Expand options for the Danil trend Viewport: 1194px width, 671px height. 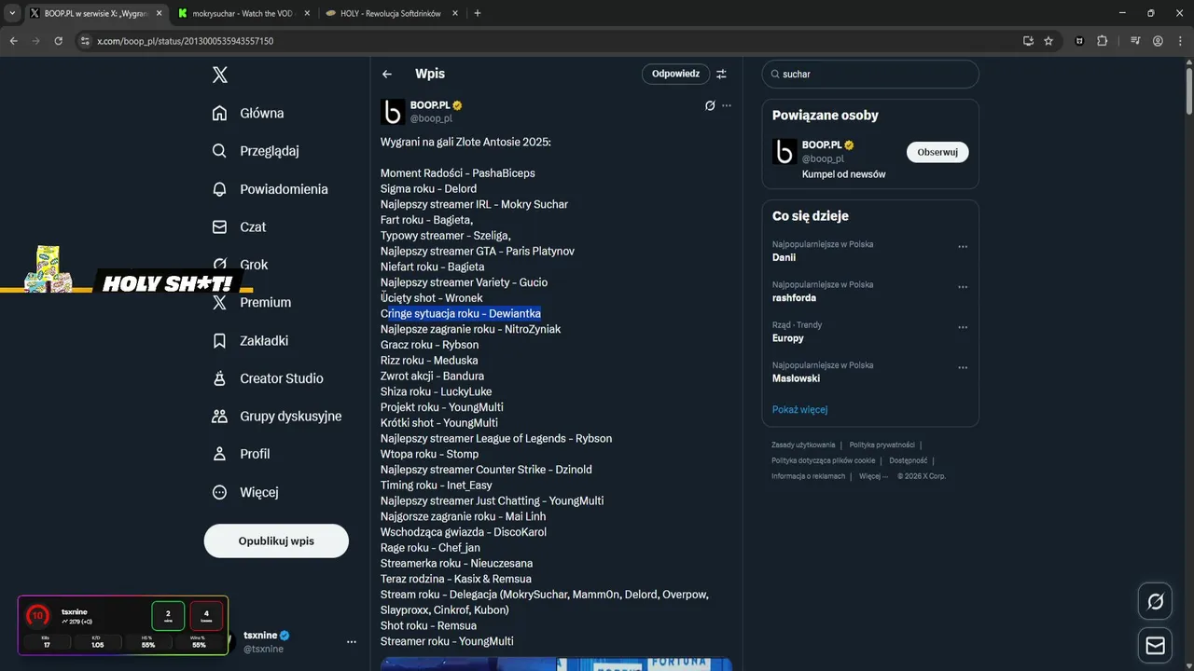(x=963, y=247)
